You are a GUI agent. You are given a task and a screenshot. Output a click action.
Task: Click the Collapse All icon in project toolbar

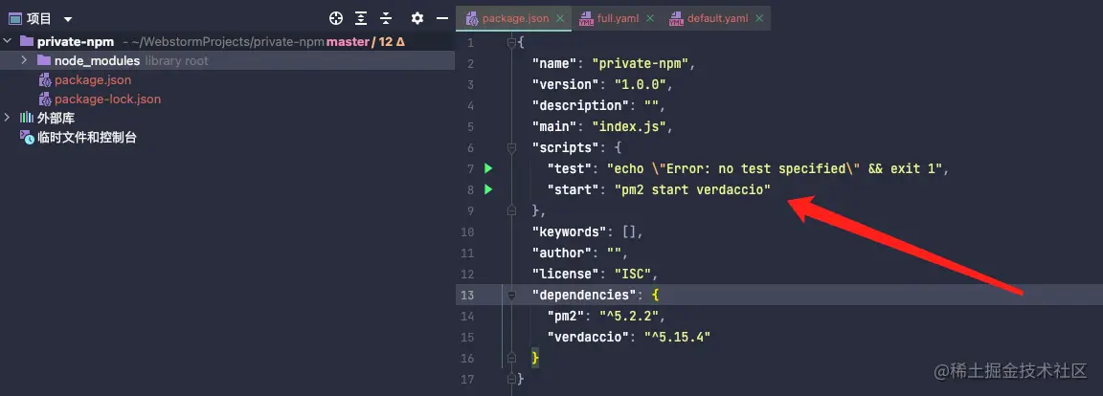pos(386,18)
